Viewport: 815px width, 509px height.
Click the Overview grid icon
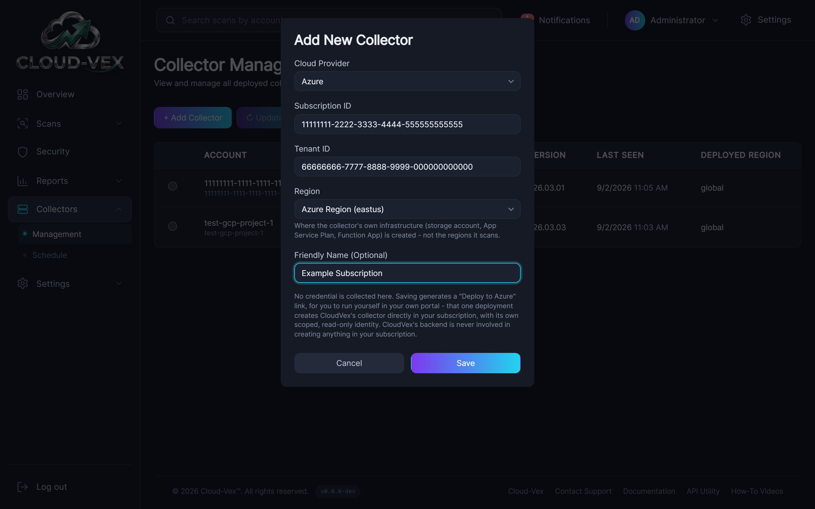click(x=23, y=94)
